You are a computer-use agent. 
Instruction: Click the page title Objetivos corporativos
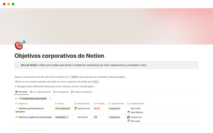[x=59, y=56]
